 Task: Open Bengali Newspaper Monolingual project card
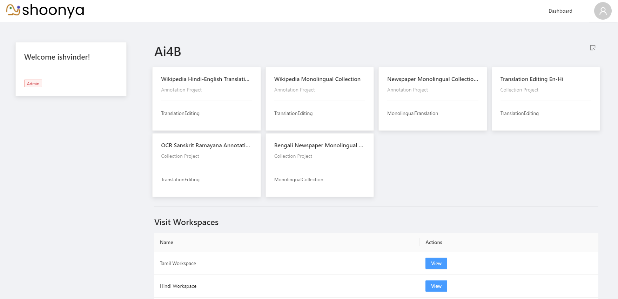pyautogui.click(x=320, y=165)
